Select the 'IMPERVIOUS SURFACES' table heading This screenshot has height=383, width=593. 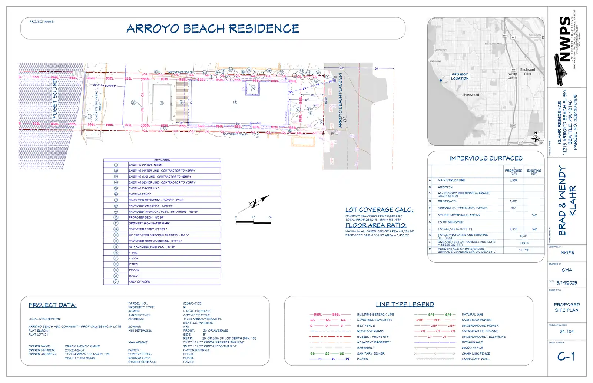tap(486, 158)
